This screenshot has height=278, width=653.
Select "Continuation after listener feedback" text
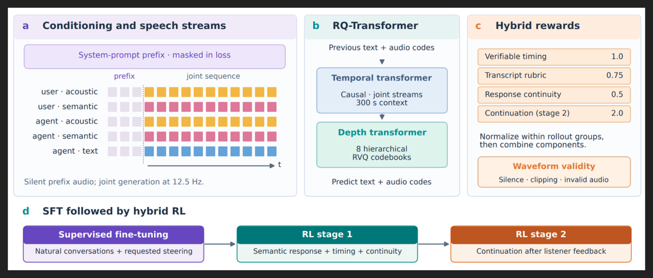tap(541, 251)
